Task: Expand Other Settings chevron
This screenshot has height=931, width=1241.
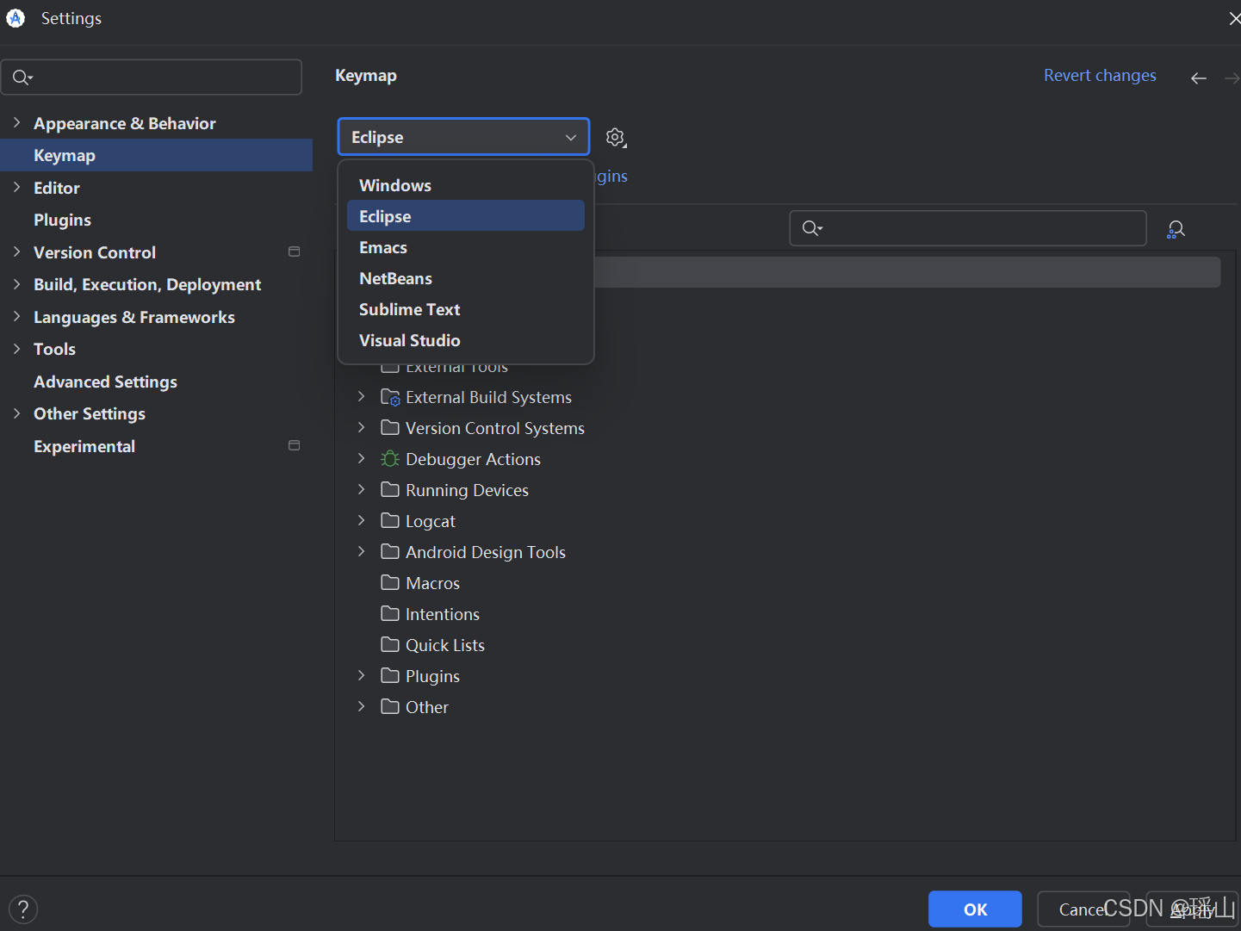Action: (16, 413)
